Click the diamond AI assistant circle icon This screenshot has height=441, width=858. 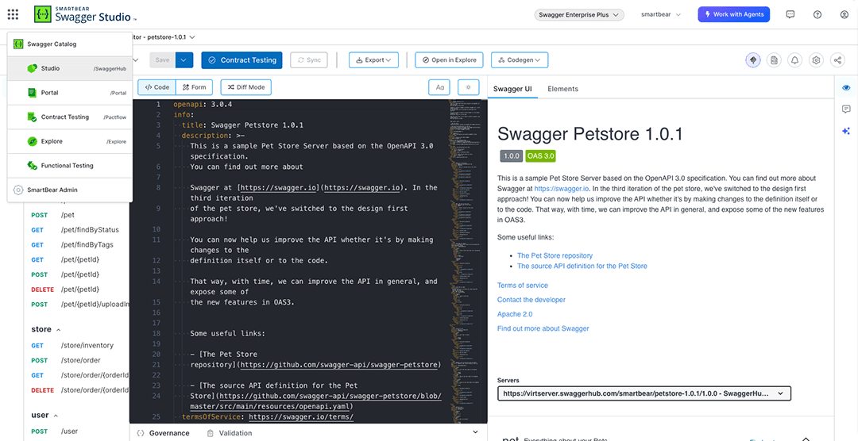(753, 60)
